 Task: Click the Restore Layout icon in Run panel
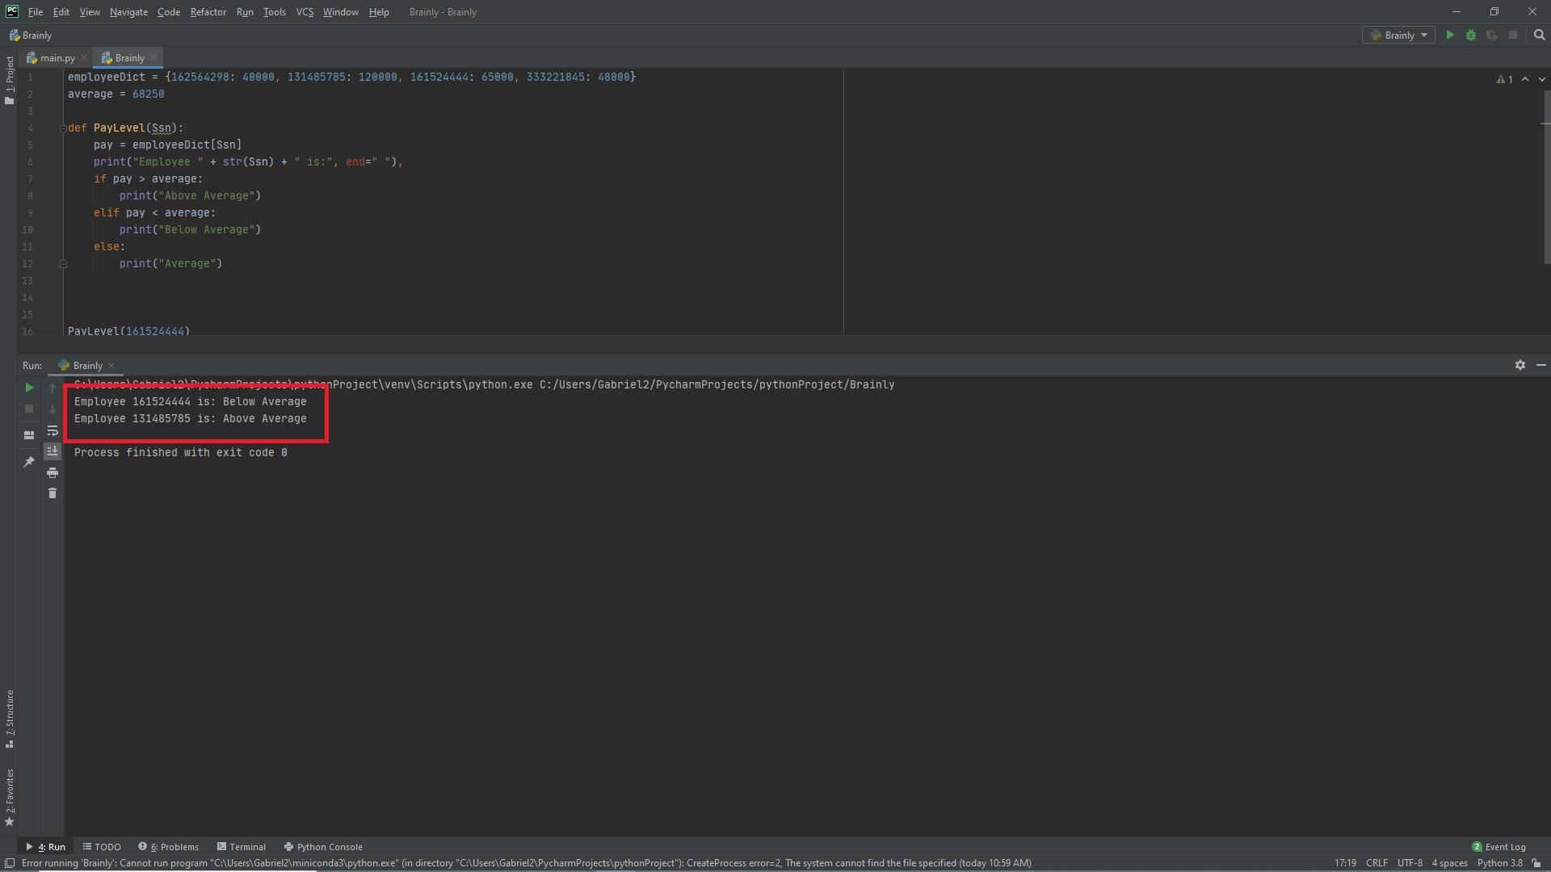coord(29,435)
